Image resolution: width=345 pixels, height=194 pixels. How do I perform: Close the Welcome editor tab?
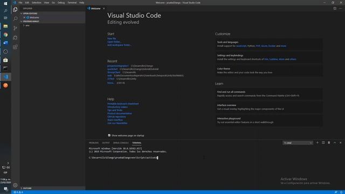point(104,9)
